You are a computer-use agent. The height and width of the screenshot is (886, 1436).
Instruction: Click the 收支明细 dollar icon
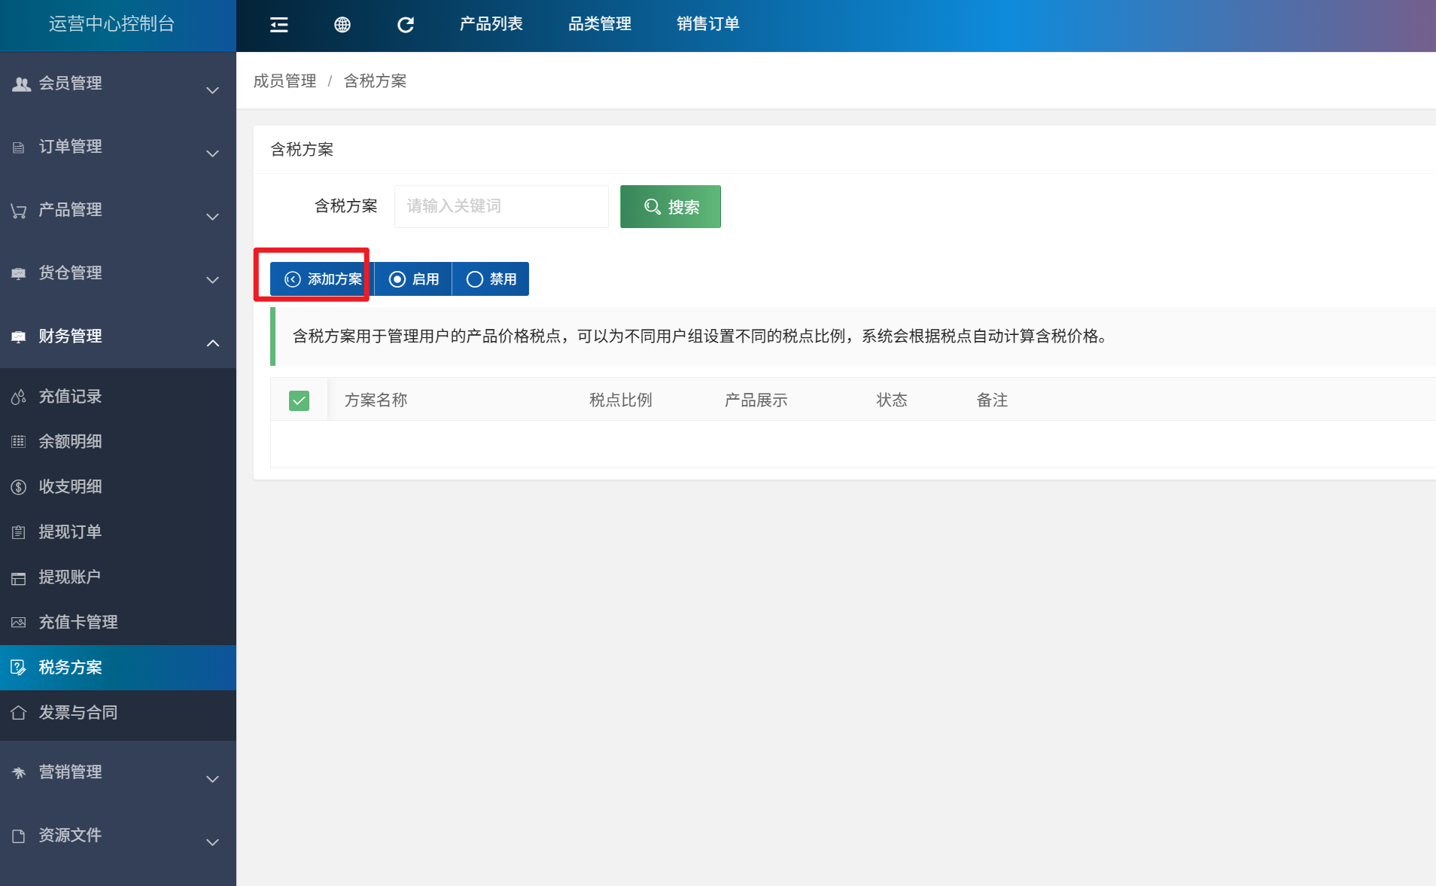pyautogui.click(x=19, y=487)
